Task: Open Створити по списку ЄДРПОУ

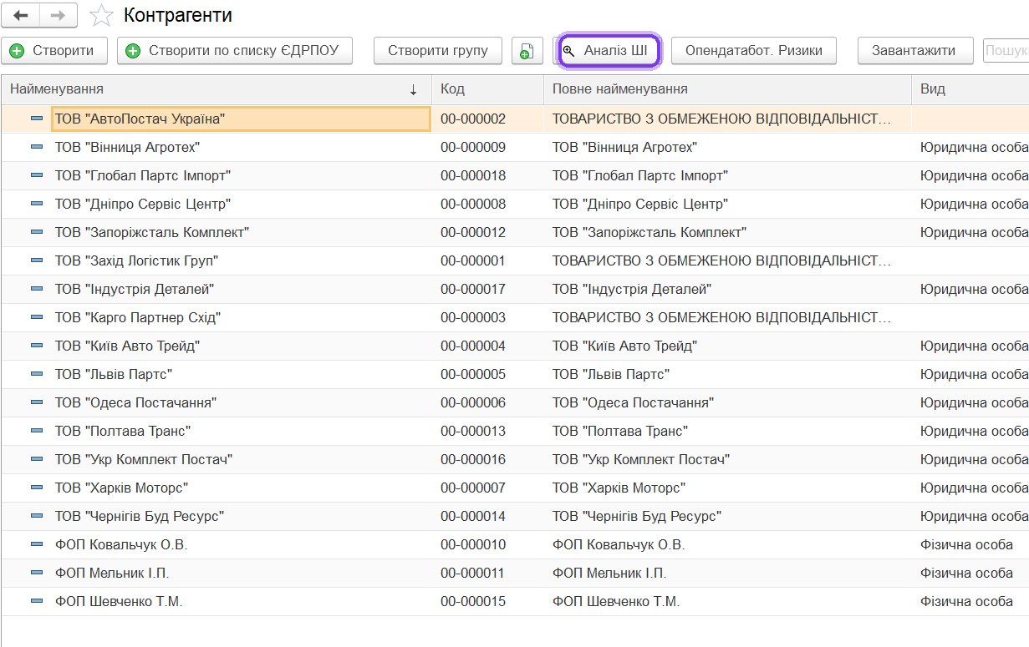Action: click(x=235, y=51)
